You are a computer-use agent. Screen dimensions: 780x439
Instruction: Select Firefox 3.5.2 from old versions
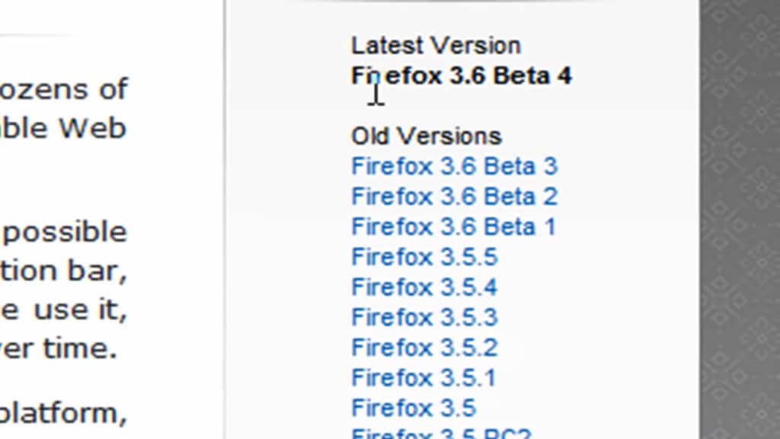point(424,348)
